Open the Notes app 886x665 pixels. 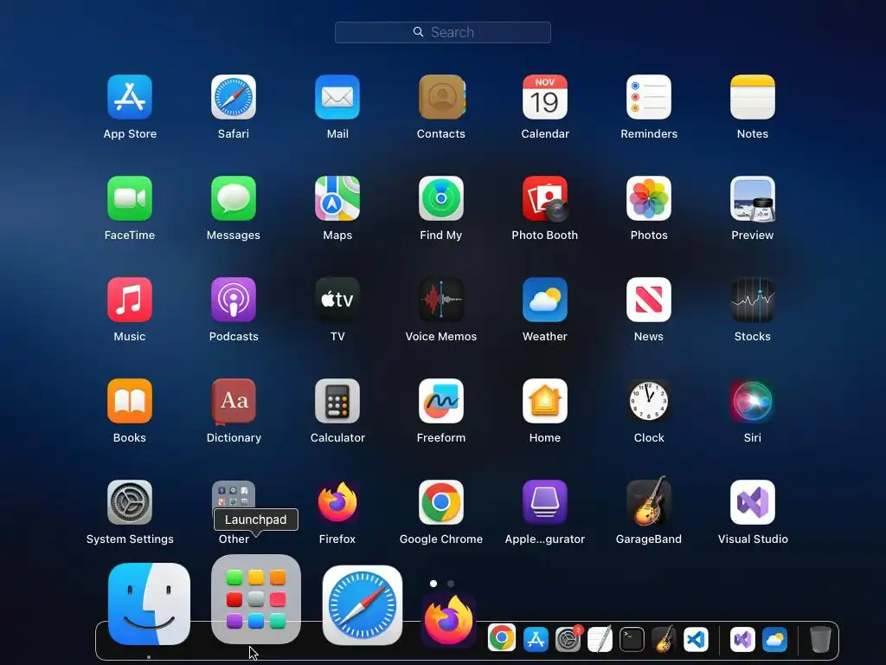coord(753,97)
